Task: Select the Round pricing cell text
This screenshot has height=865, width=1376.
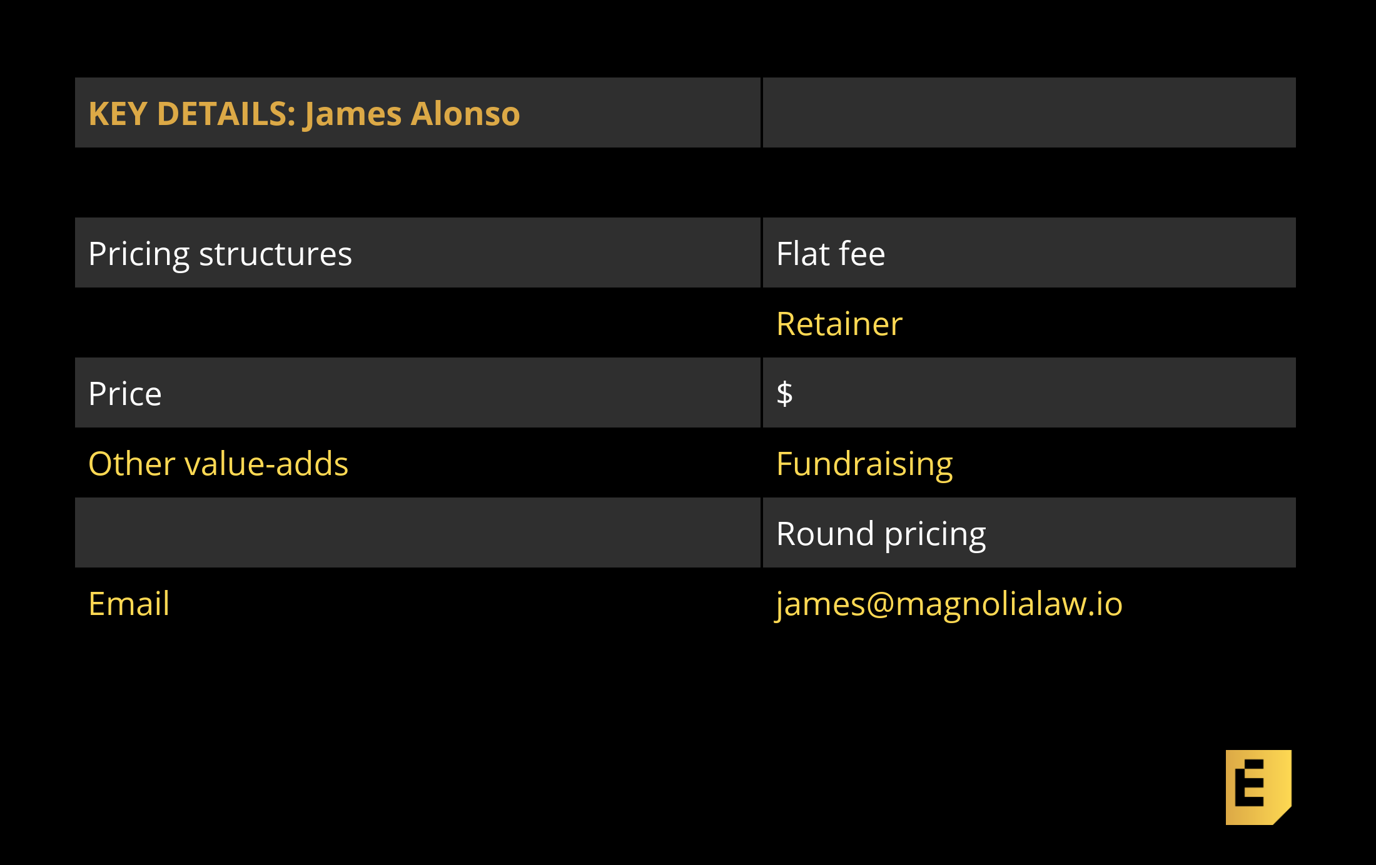Action: (881, 534)
